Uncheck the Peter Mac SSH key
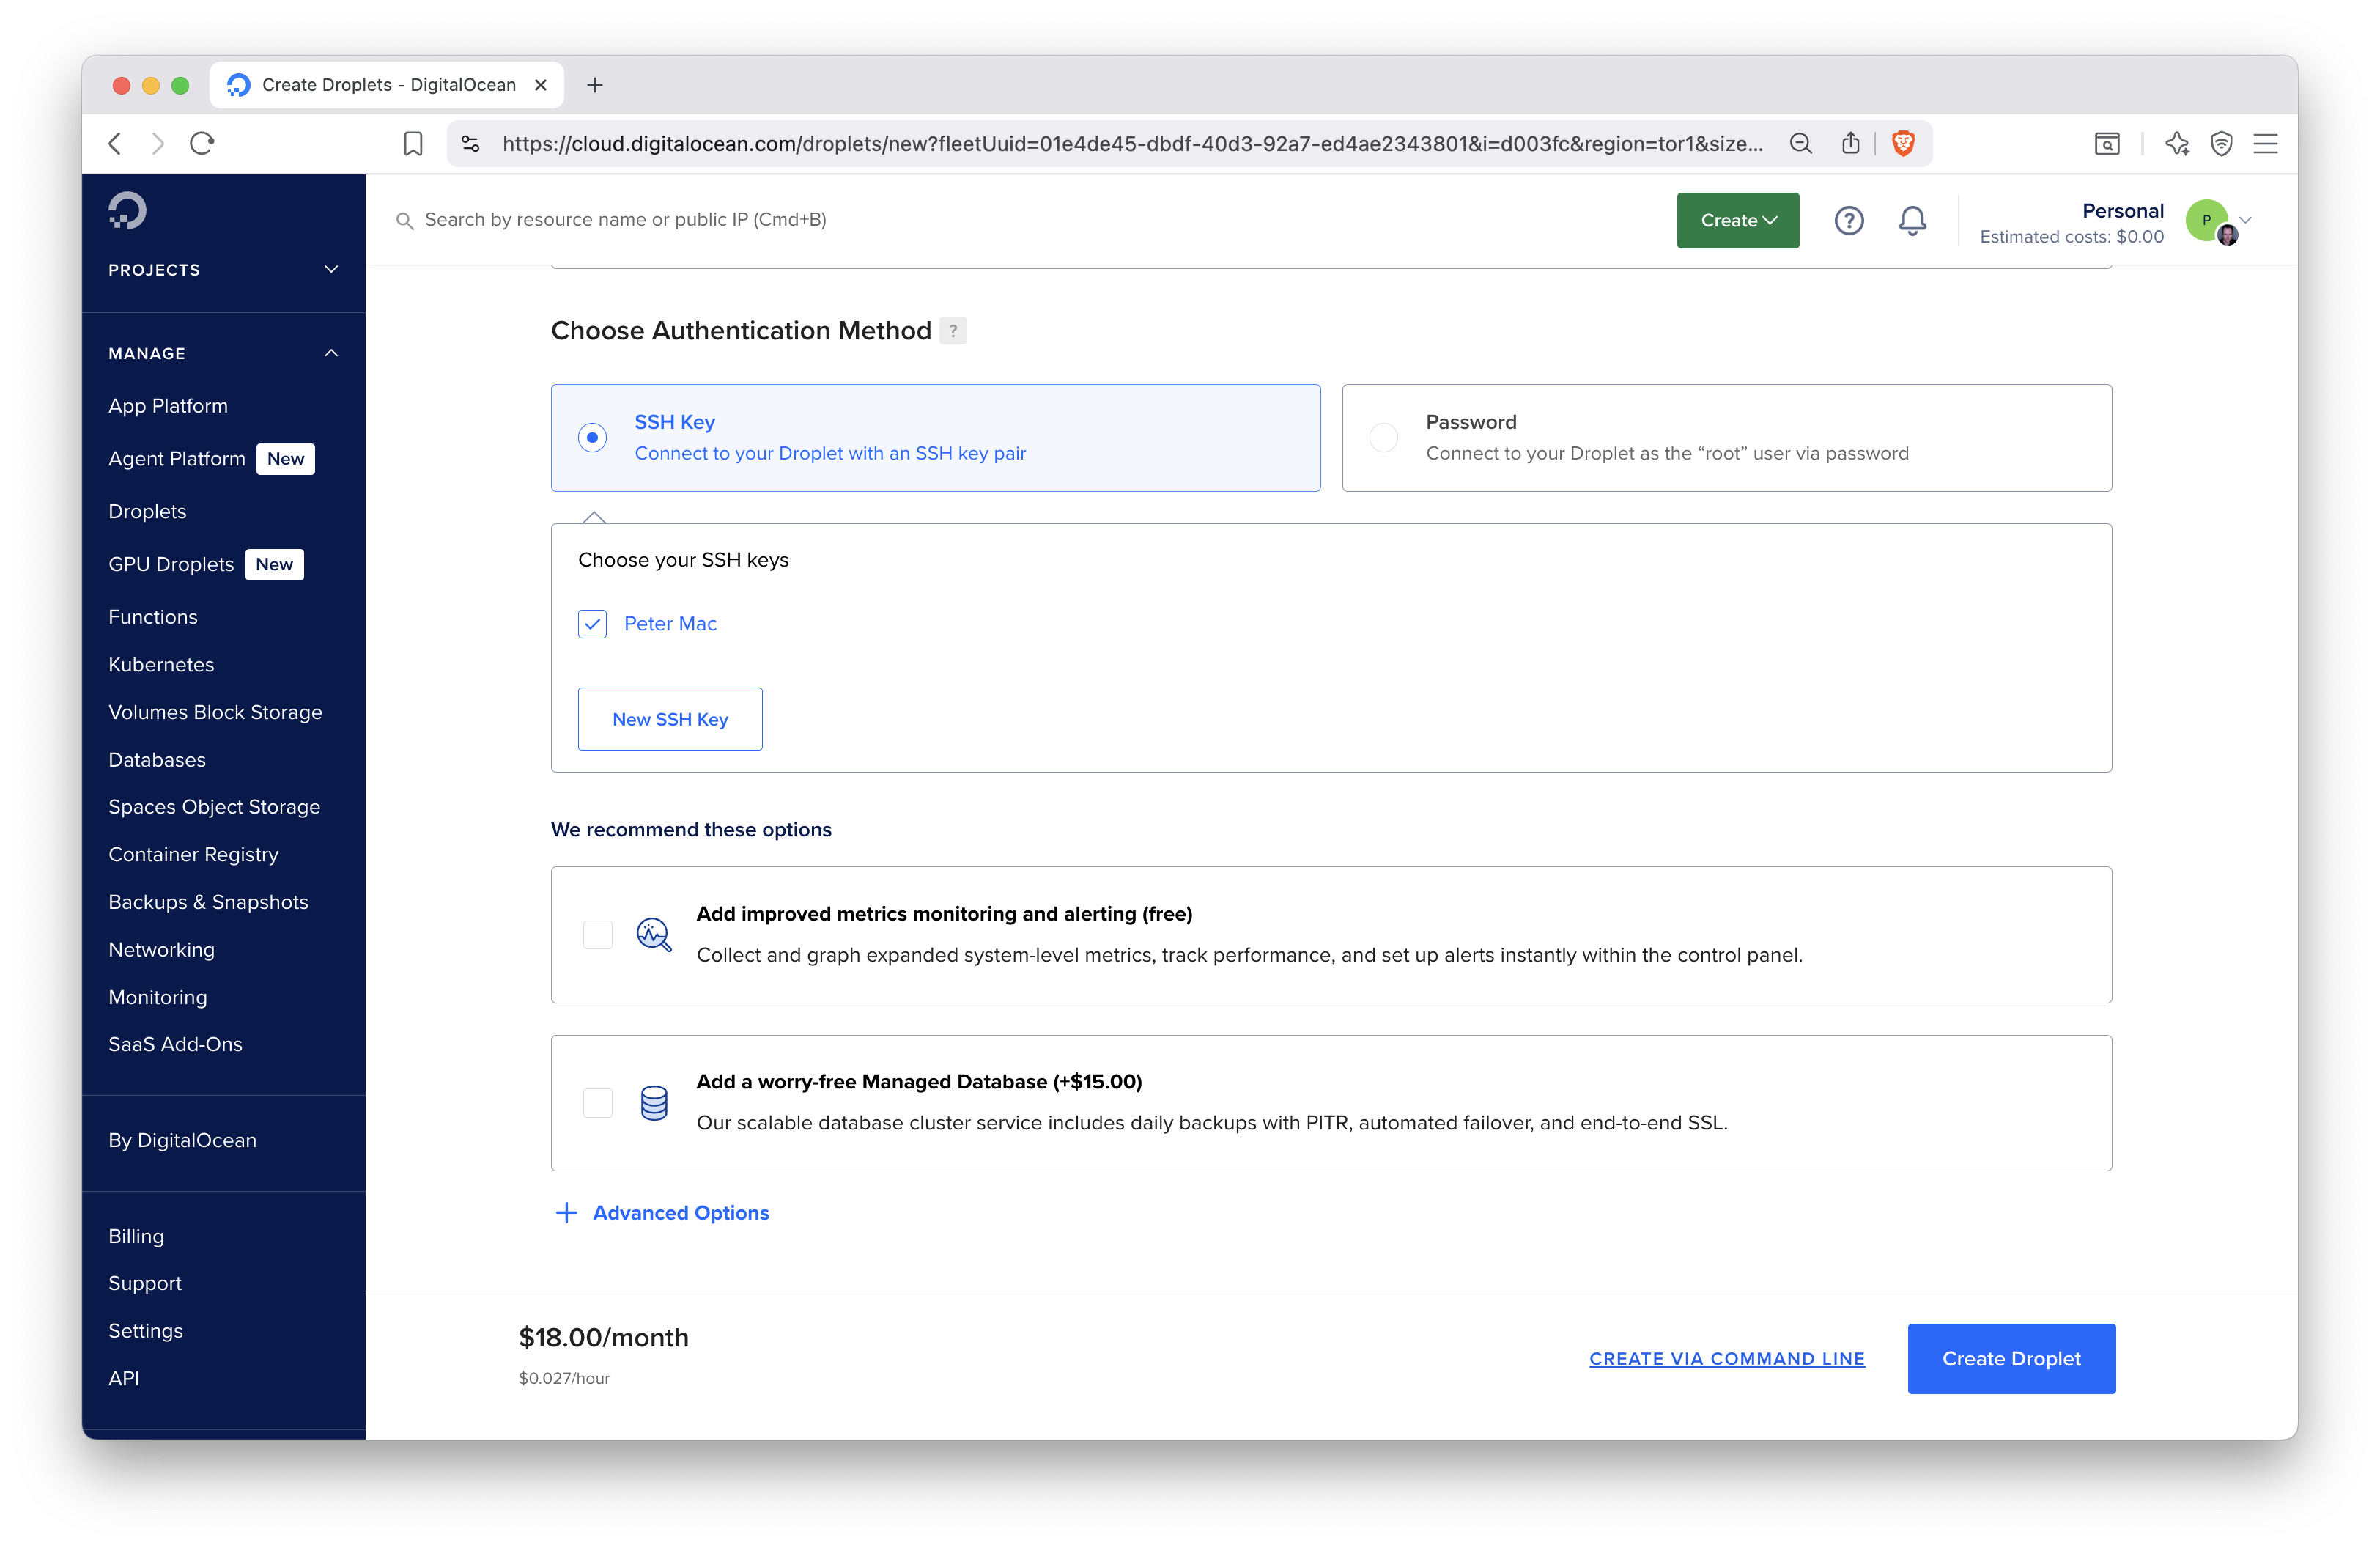This screenshot has width=2380, height=1548. point(592,623)
